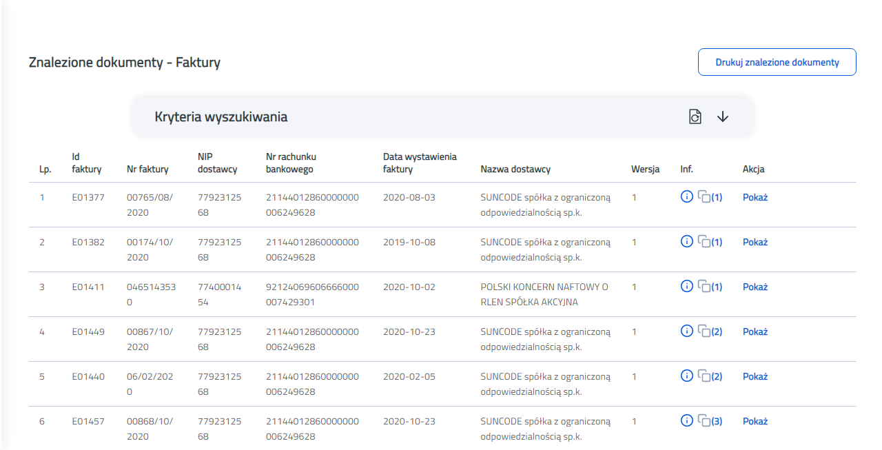The image size is (882, 450).
Task: Open info icon for invoice E01382
Action: pyautogui.click(x=686, y=242)
